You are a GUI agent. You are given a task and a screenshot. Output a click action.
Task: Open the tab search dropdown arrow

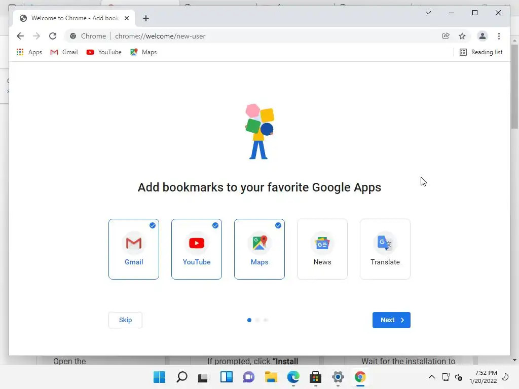[x=428, y=13]
